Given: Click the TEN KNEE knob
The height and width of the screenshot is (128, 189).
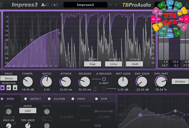Looking at the screenshot, I should 28,126.
